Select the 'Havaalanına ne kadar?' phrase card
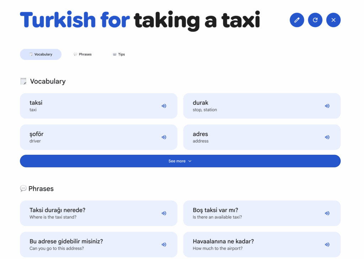 262,244
